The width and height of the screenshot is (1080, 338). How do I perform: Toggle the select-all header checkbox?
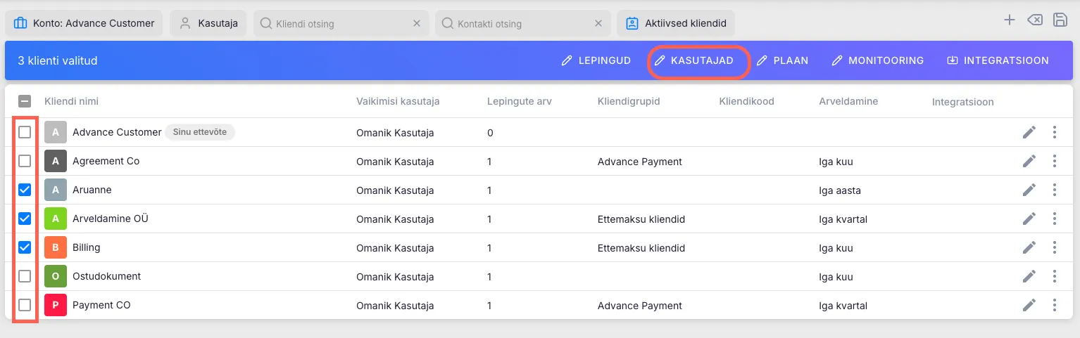click(25, 101)
